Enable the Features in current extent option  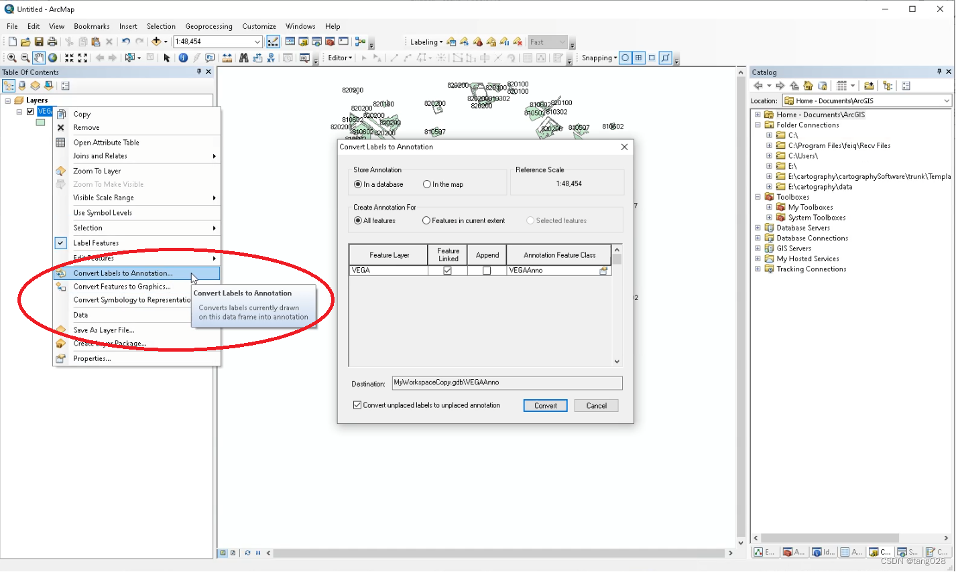coord(427,220)
